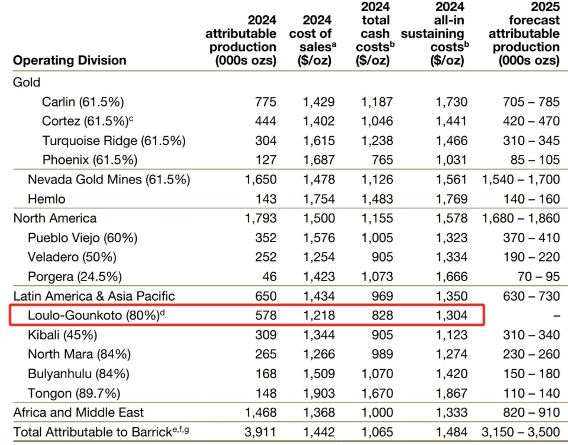The height and width of the screenshot is (445, 568).
Task: Click Tongon's cost of sales "1,903"
Action: 319,393
